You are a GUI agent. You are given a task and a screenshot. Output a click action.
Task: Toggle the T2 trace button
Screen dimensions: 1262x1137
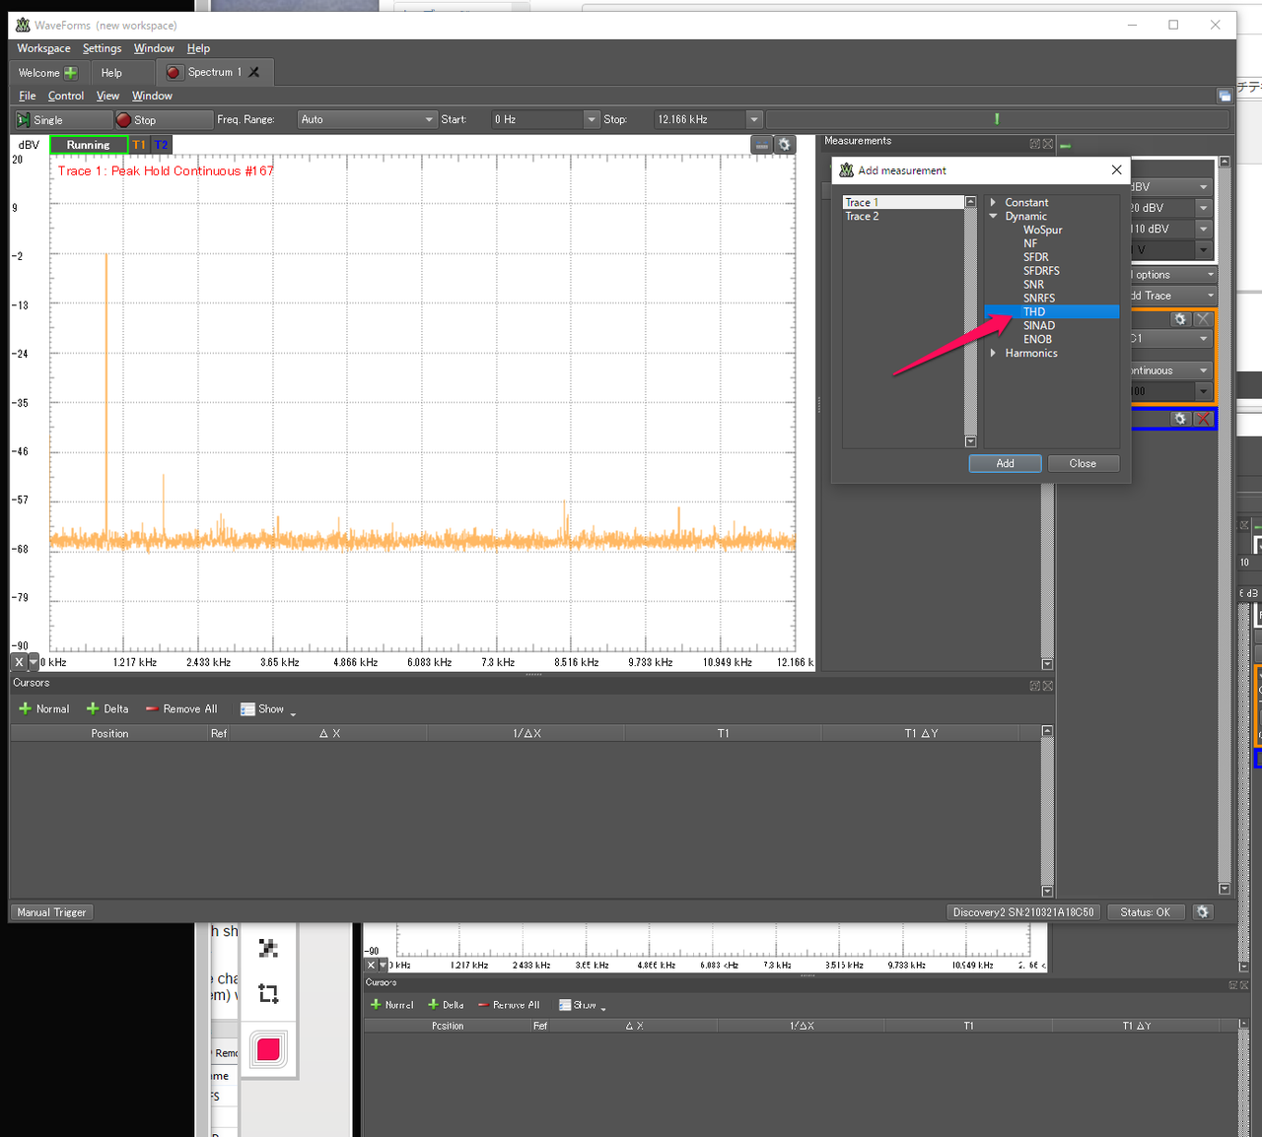[161, 145]
